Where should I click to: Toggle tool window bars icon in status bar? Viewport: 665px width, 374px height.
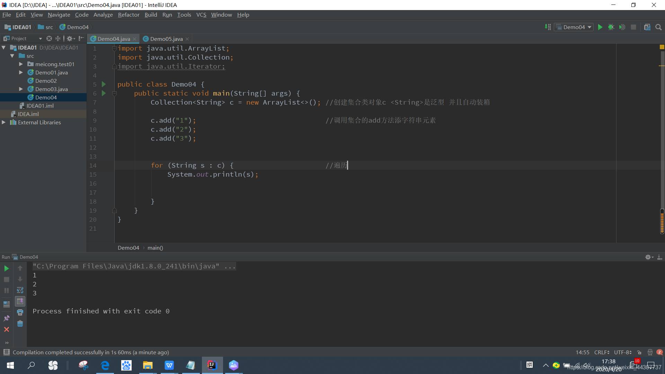coord(6,352)
